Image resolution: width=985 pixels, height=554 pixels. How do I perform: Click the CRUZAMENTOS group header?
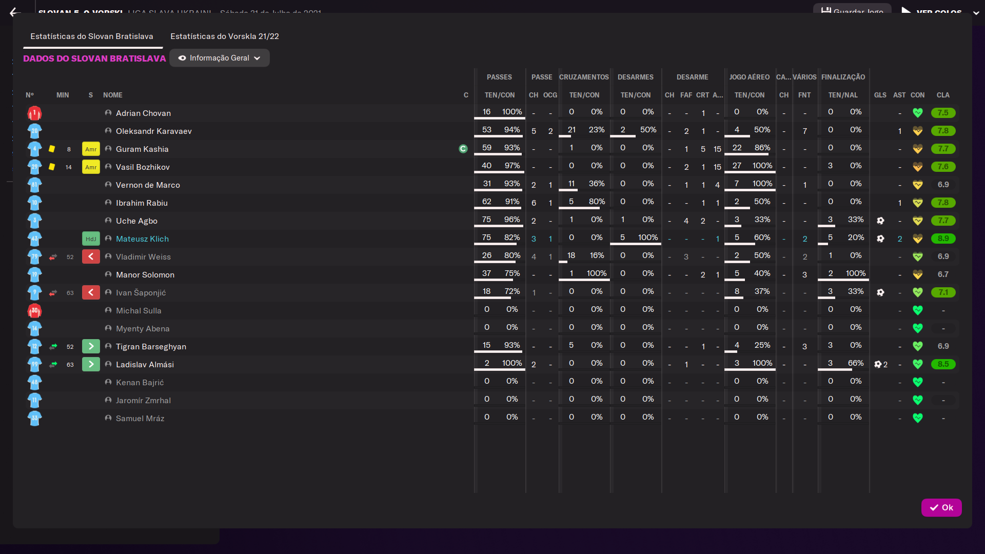point(584,77)
